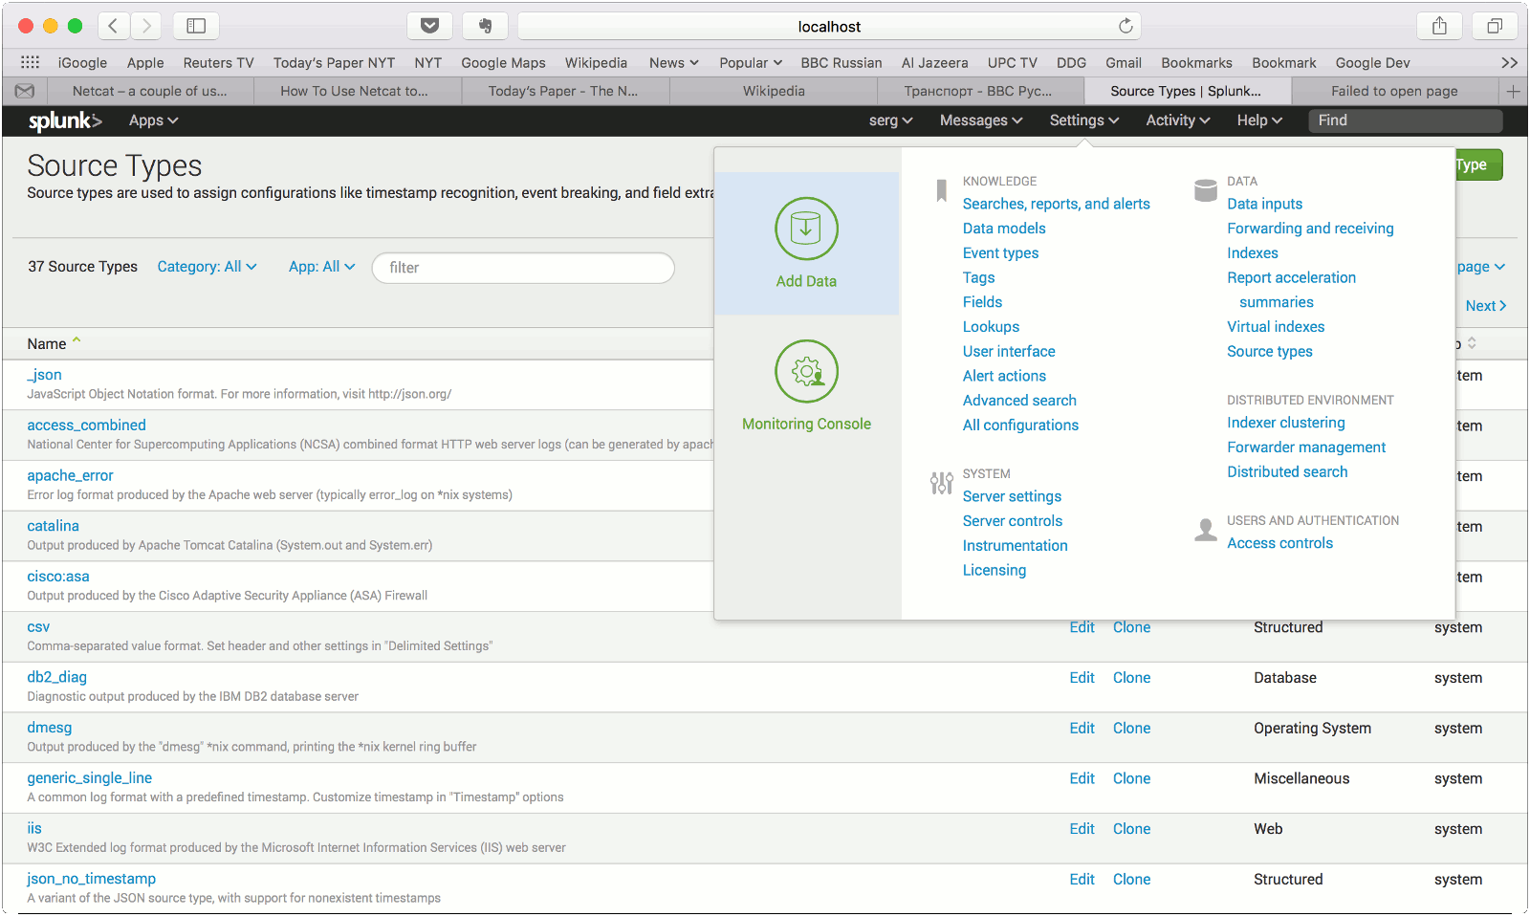Expand the Messages dropdown

pyautogui.click(x=981, y=120)
